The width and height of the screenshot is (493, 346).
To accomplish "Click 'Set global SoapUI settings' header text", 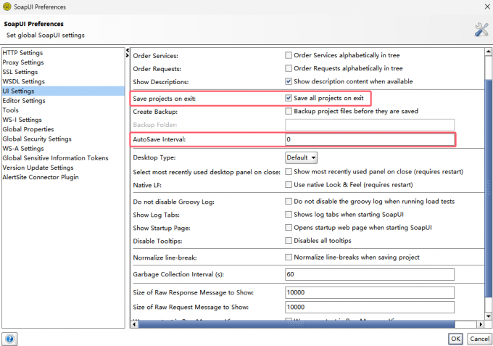I will [46, 36].
